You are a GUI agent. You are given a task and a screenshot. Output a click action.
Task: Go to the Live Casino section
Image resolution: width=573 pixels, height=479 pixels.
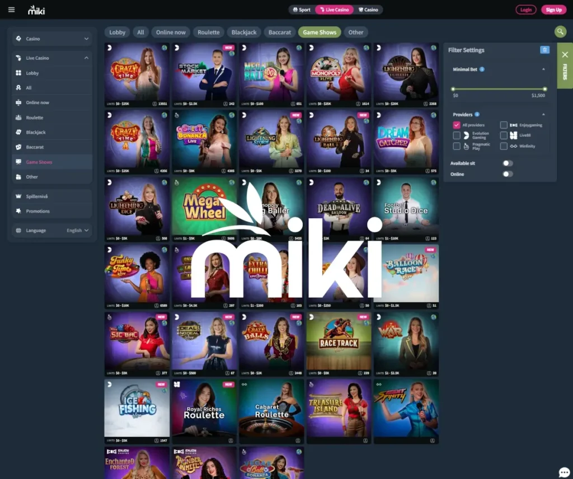coord(335,10)
